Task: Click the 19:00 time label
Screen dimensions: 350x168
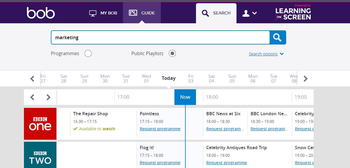Action: [300, 97]
